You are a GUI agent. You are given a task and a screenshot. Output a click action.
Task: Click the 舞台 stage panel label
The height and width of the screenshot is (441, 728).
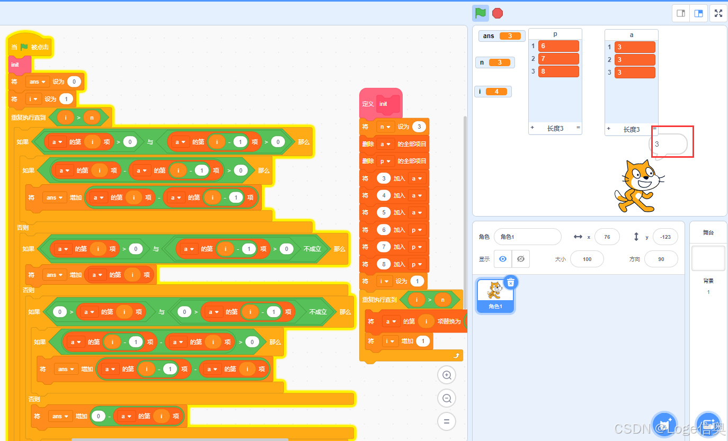click(708, 232)
